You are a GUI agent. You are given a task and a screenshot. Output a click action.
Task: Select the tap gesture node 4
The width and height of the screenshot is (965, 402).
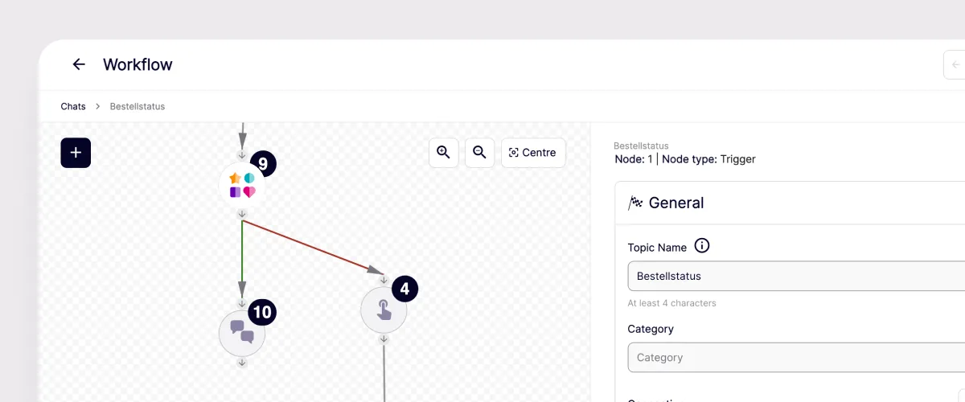[x=384, y=310]
